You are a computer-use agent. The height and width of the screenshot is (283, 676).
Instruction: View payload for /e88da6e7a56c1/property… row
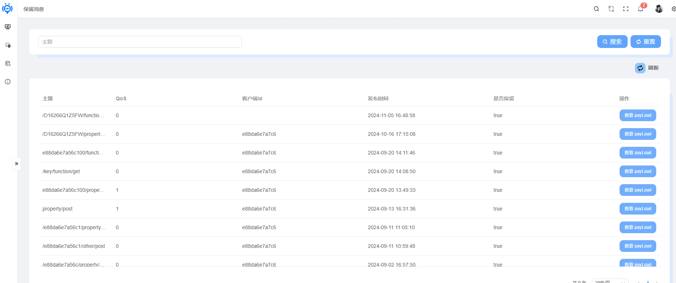(638, 227)
